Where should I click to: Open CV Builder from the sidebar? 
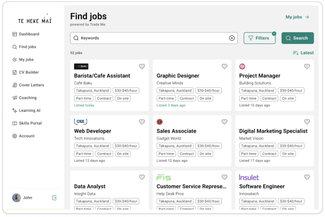[x=29, y=72]
